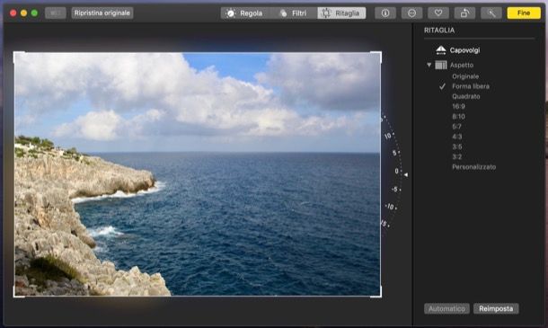Click the yellow minimize window button

click(x=23, y=13)
